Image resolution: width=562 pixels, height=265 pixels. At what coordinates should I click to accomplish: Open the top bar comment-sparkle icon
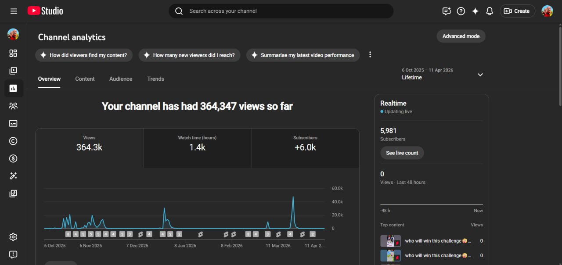[x=447, y=11]
